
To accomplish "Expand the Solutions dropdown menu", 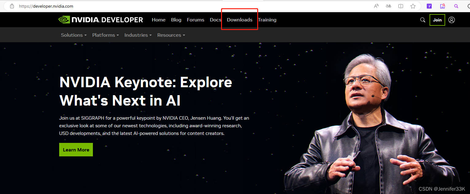I will [x=74, y=35].
